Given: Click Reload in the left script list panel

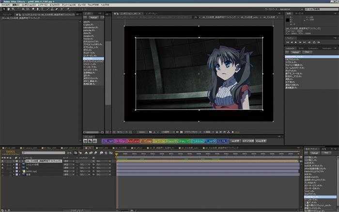Looking at the screenshot, I should coord(93,17).
